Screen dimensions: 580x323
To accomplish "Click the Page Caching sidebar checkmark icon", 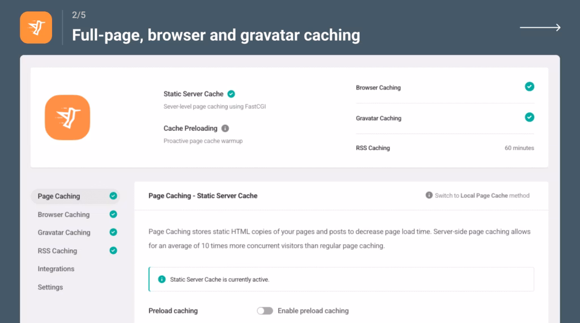I will (x=113, y=196).
